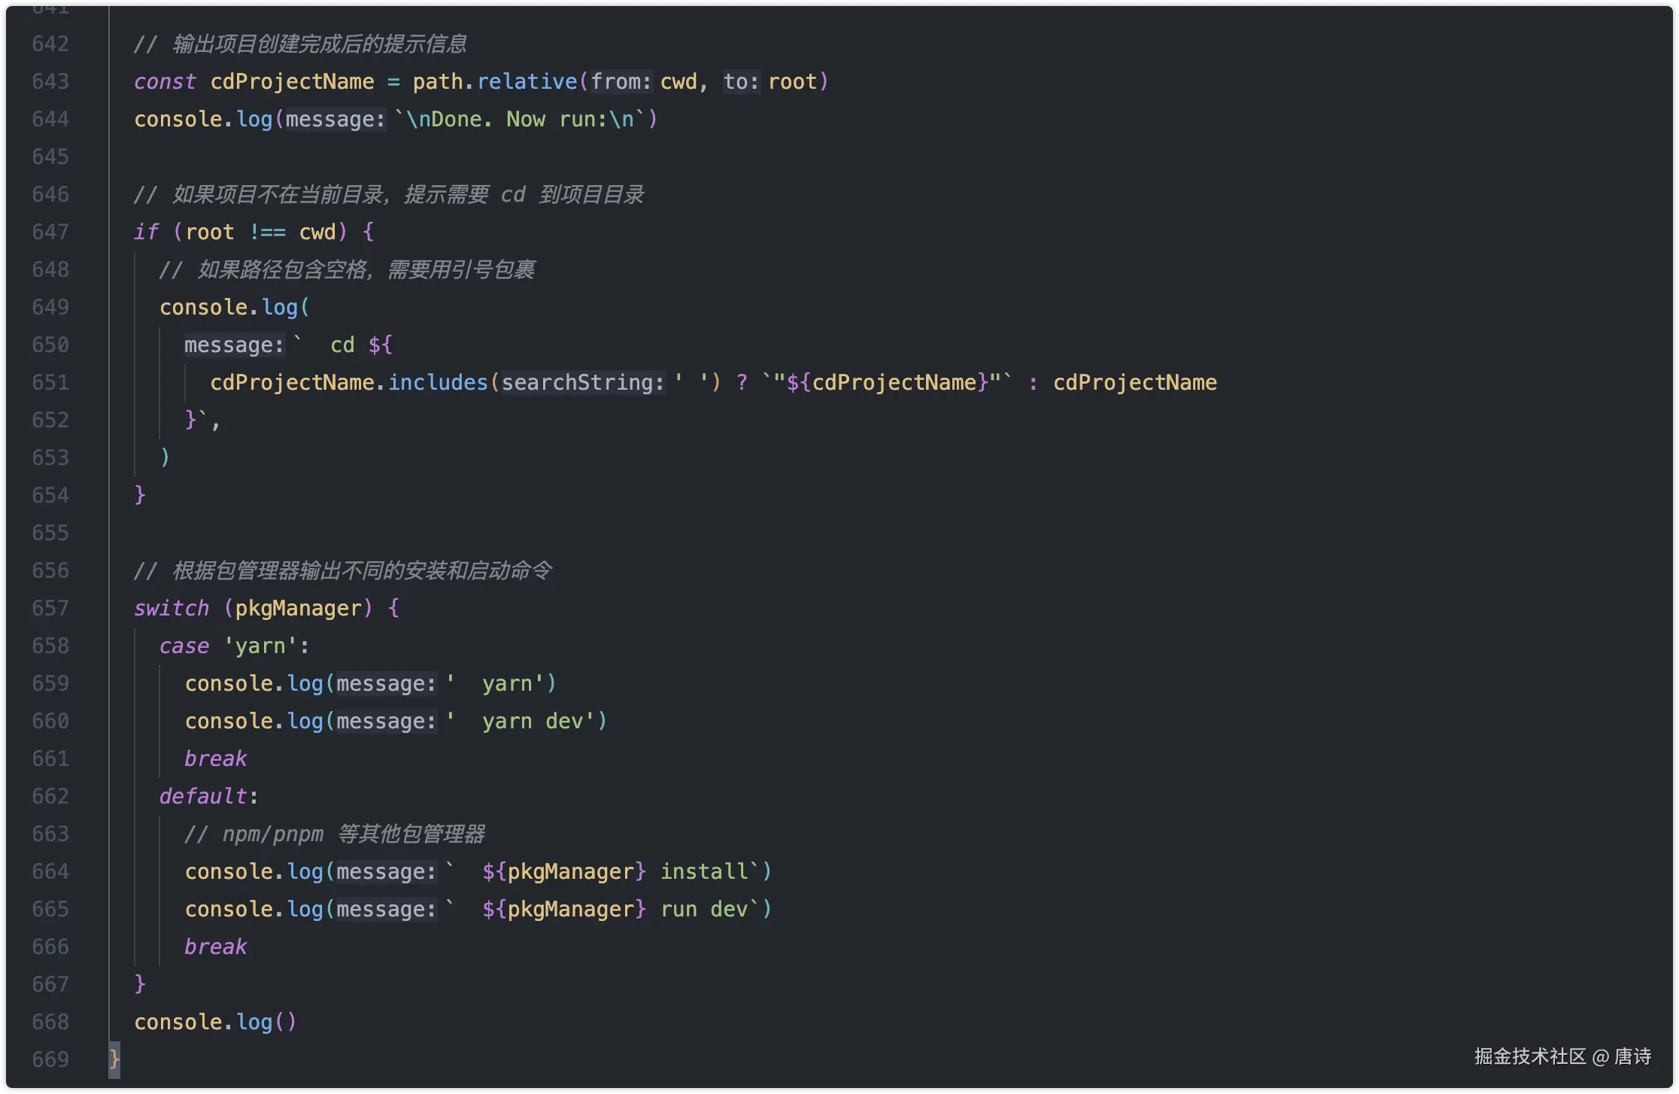The width and height of the screenshot is (1679, 1094).
Task: Click the cdProjectName variable declaration
Action: 292,81
